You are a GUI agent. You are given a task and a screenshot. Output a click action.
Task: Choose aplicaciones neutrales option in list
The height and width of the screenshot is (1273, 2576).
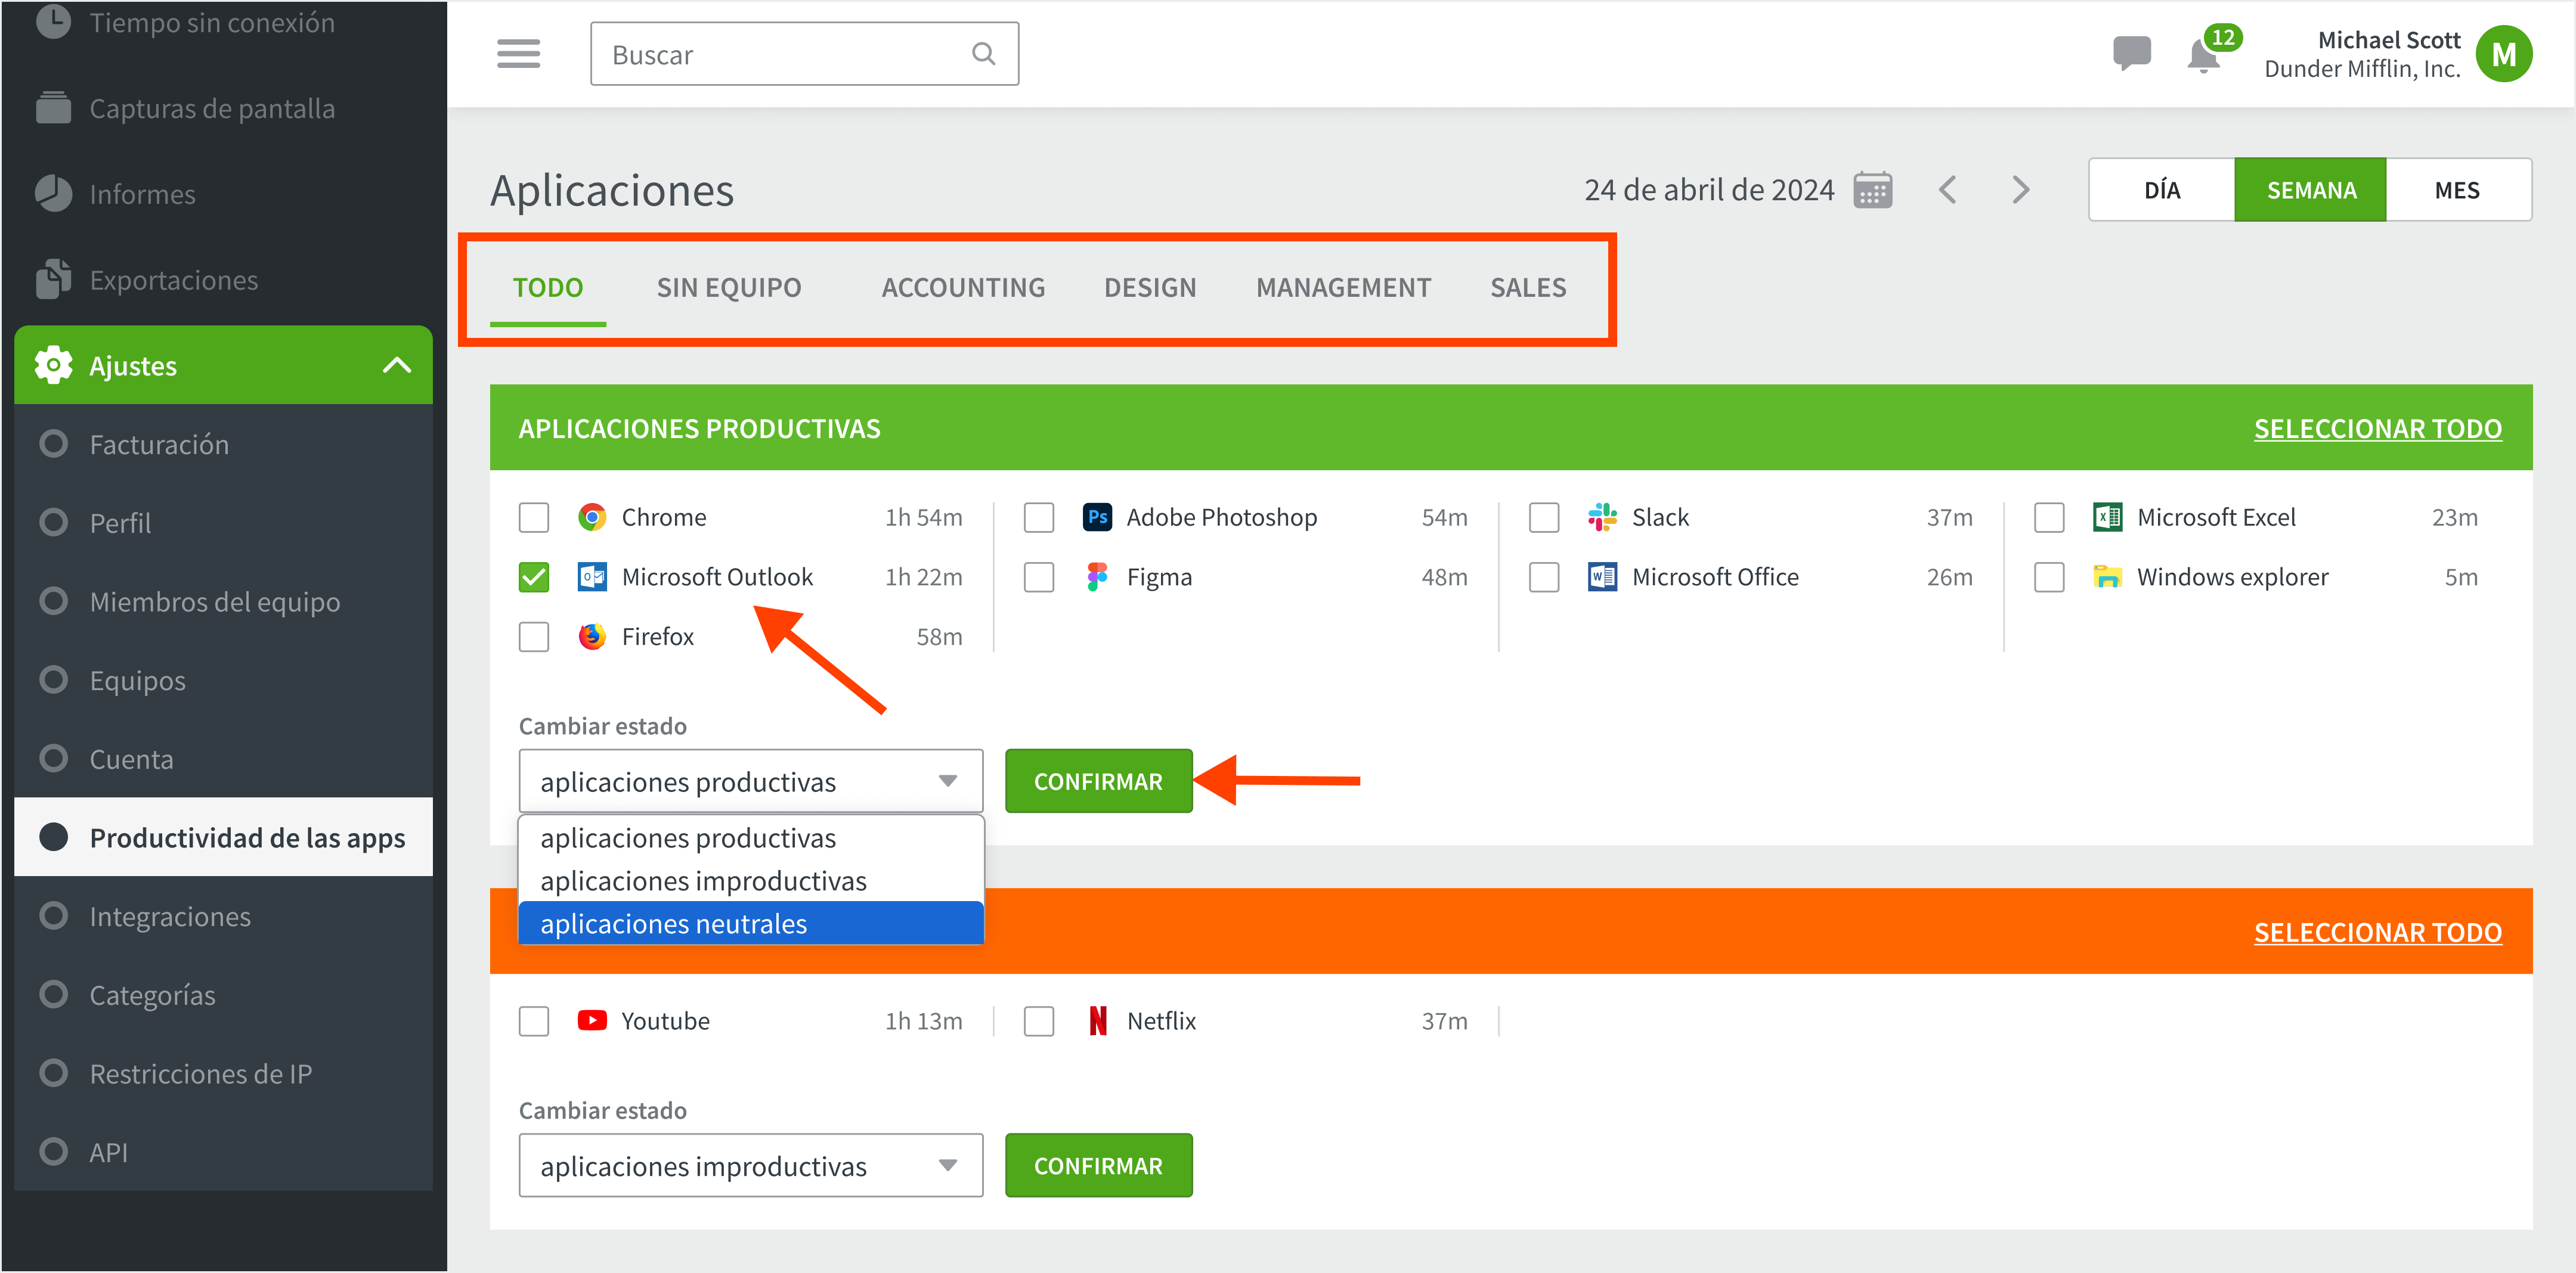[x=750, y=923]
